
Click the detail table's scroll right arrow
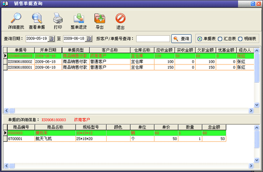pyautogui.click(x=251, y=166)
